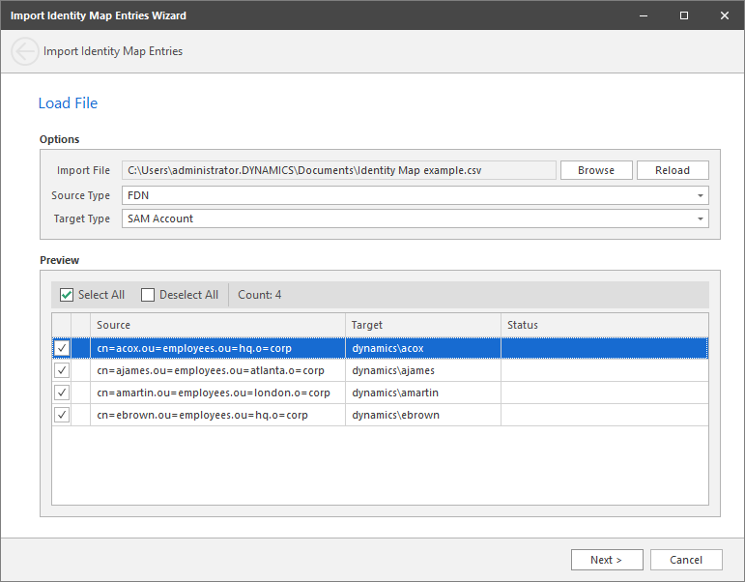Cancel the import wizard
Screen dimensions: 745x582
[x=686, y=560]
